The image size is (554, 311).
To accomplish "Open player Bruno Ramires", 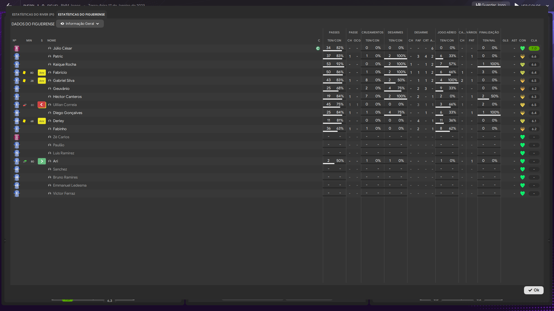I will [x=65, y=177].
